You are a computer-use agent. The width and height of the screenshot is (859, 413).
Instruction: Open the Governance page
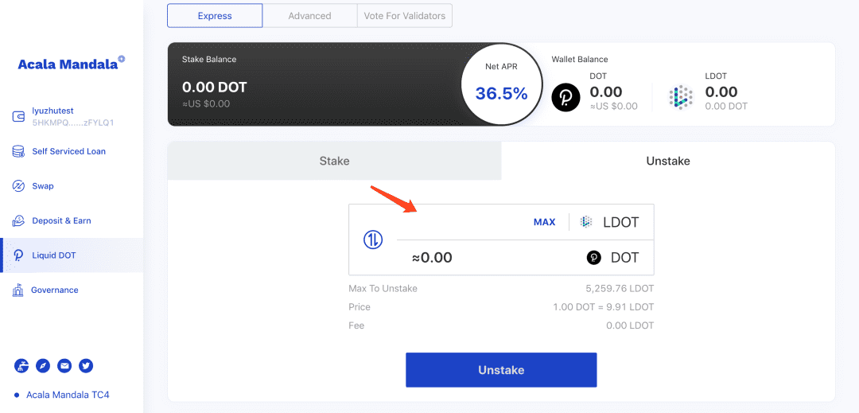click(x=55, y=290)
